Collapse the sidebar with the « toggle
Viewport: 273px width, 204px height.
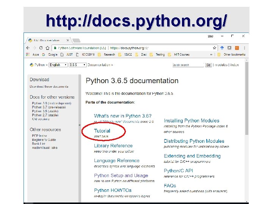pos(80,125)
